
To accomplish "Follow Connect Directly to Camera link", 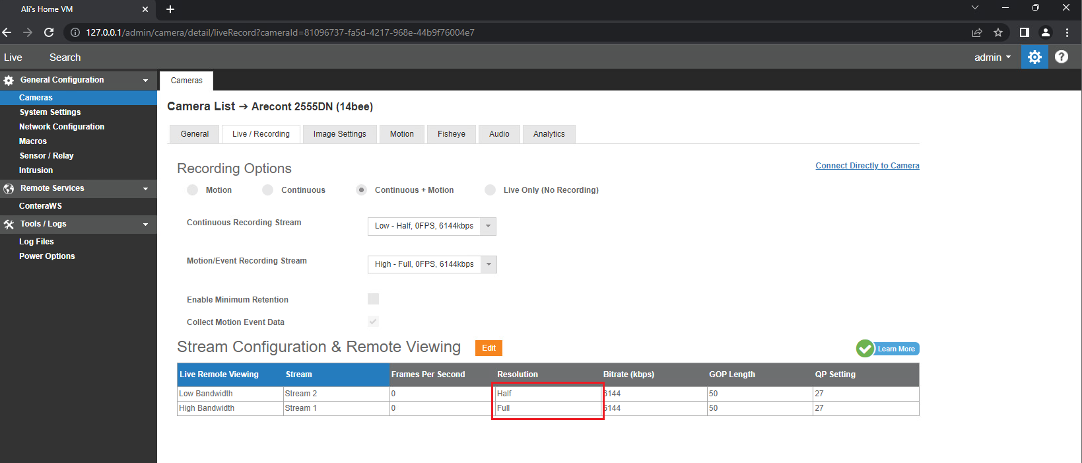I will 867,166.
